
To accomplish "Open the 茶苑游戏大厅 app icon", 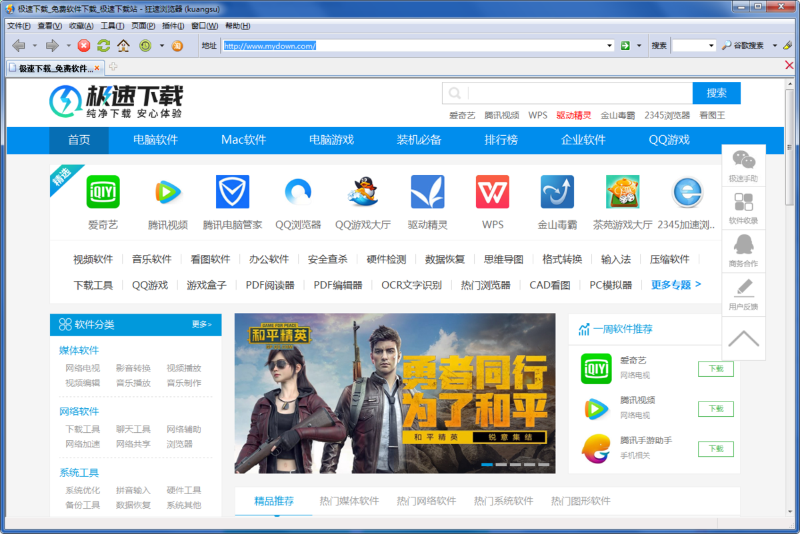I will tap(623, 192).
